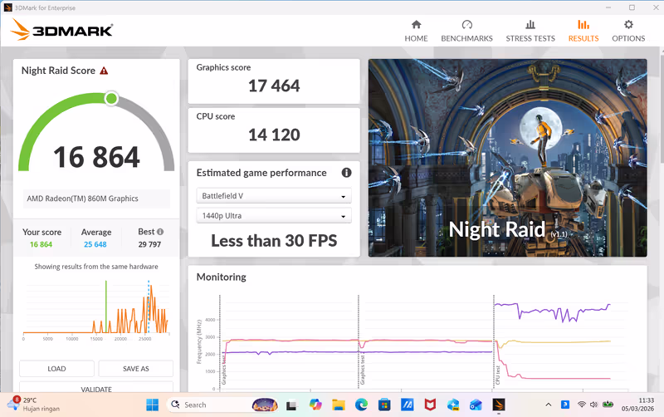
Task: Open McAfee from the taskbar
Action: [x=430, y=405]
